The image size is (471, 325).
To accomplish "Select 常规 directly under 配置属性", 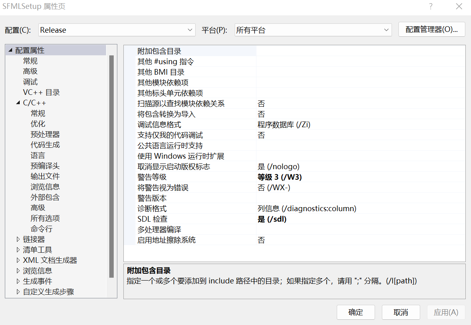I will [30, 61].
